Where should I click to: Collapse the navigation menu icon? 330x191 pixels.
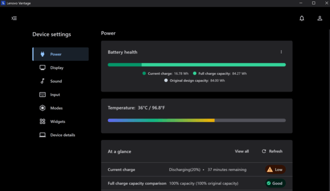(14, 18)
